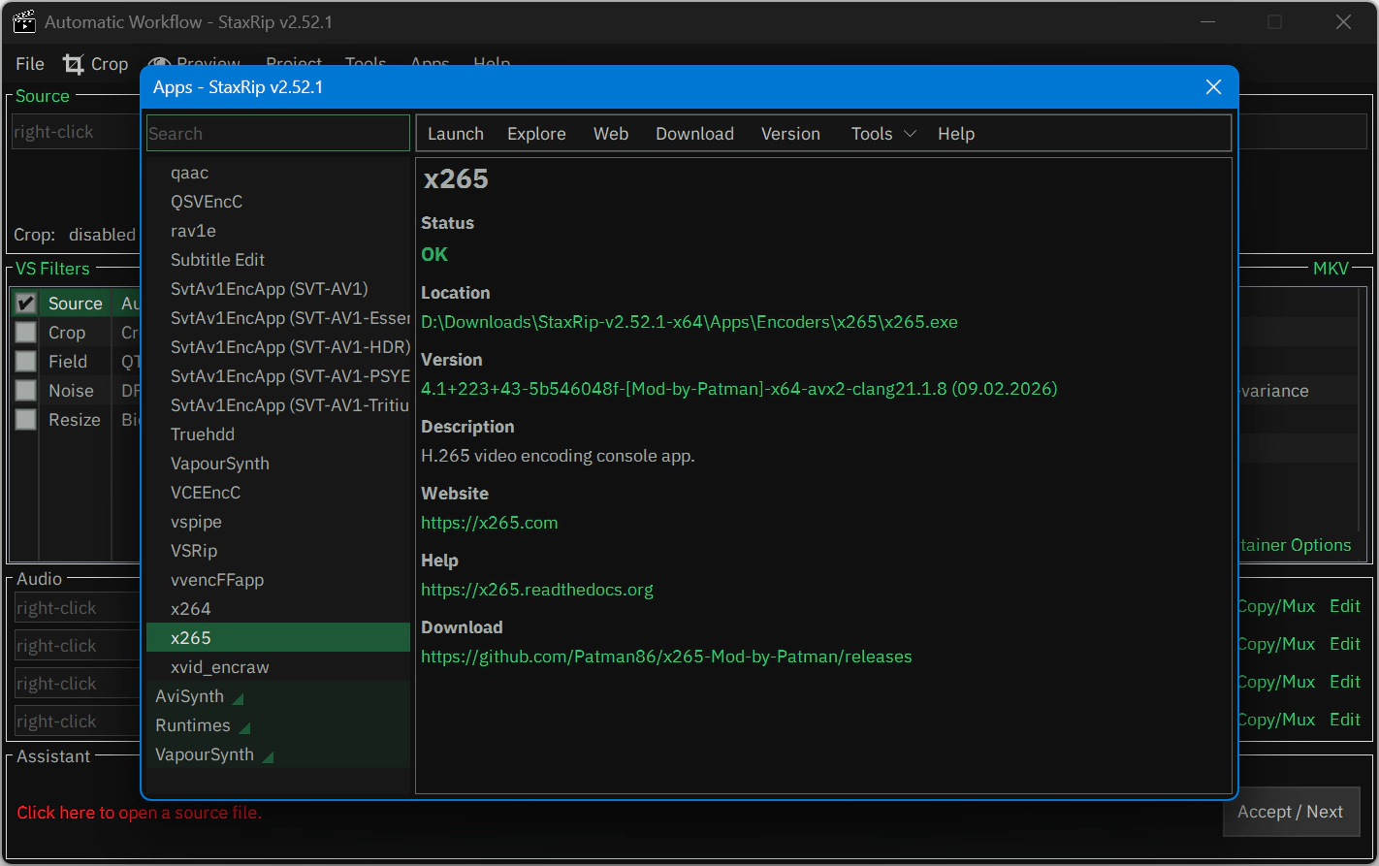Enable the Noise filter checkbox
Image resolution: width=1379 pixels, height=866 pixels.
(26, 391)
